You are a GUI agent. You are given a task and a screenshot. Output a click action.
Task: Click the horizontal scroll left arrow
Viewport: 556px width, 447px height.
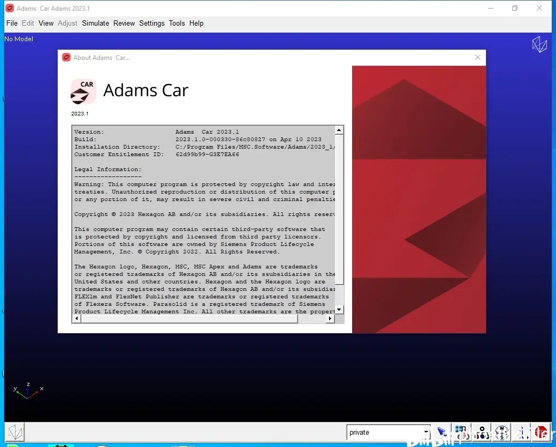coord(77,319)
